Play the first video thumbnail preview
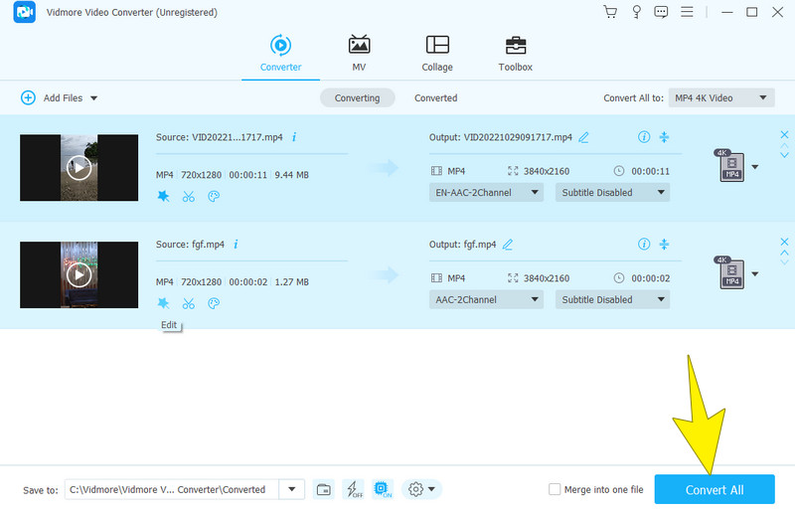Image resolution: width=795 pixels, height=513 pixels. pos(79,168)
